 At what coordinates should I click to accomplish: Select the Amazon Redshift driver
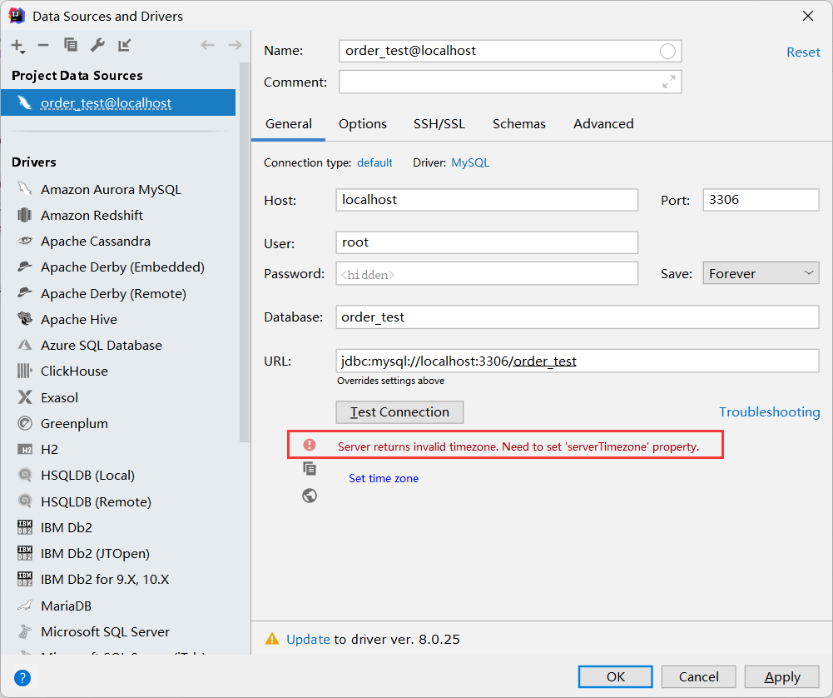120,215
